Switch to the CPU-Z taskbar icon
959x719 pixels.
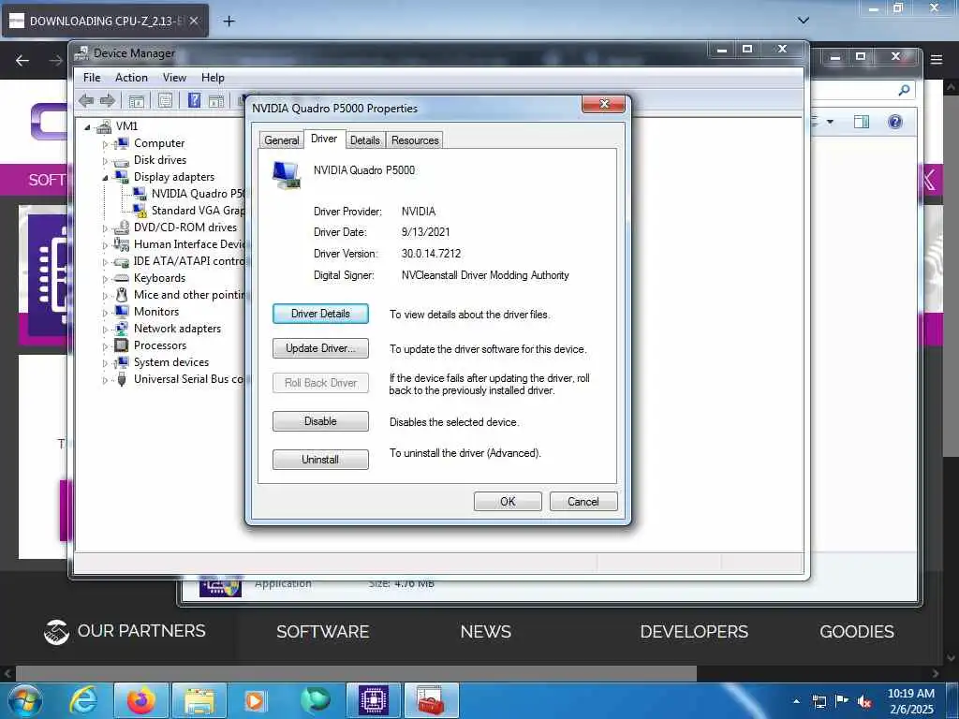[374, 700]
